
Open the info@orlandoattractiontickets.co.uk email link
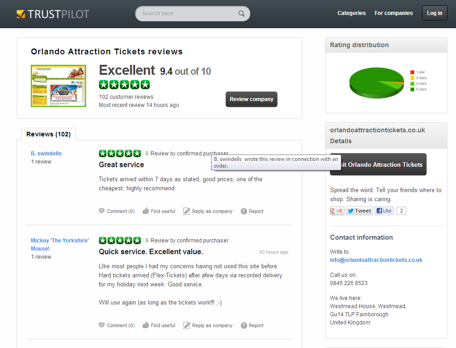[x=376, y=260]
